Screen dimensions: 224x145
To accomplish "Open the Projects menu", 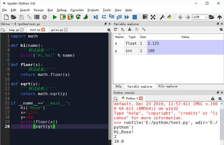I will tap(93, 10).
